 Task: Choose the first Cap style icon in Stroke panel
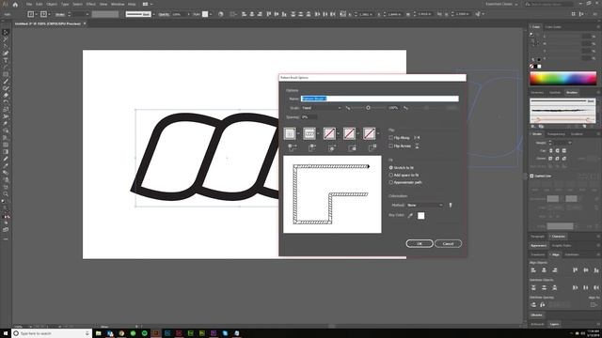tap(550, 150)
